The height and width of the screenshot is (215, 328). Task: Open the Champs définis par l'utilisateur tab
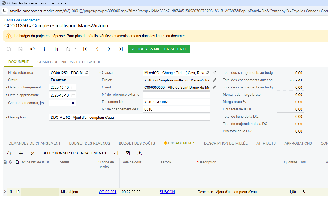pos(69,62)
